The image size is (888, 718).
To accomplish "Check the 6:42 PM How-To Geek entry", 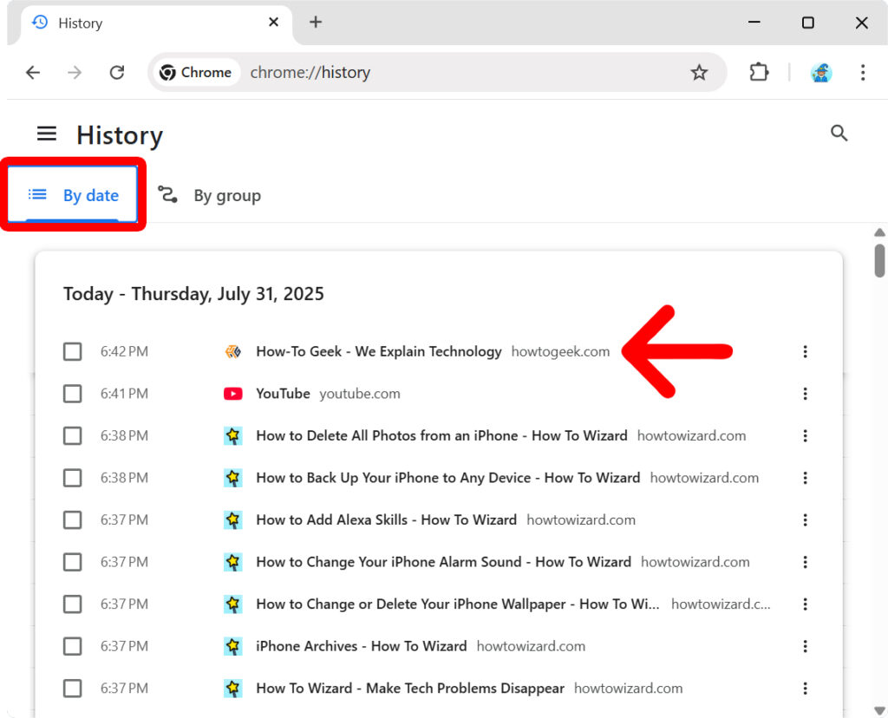I will (73, 351).
